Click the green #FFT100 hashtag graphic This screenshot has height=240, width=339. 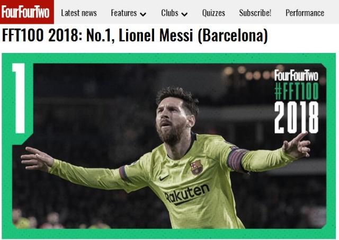297,91
